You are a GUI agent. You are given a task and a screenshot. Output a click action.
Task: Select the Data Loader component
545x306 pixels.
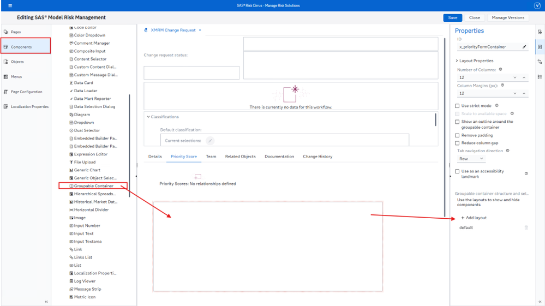[x=83, y=91]
